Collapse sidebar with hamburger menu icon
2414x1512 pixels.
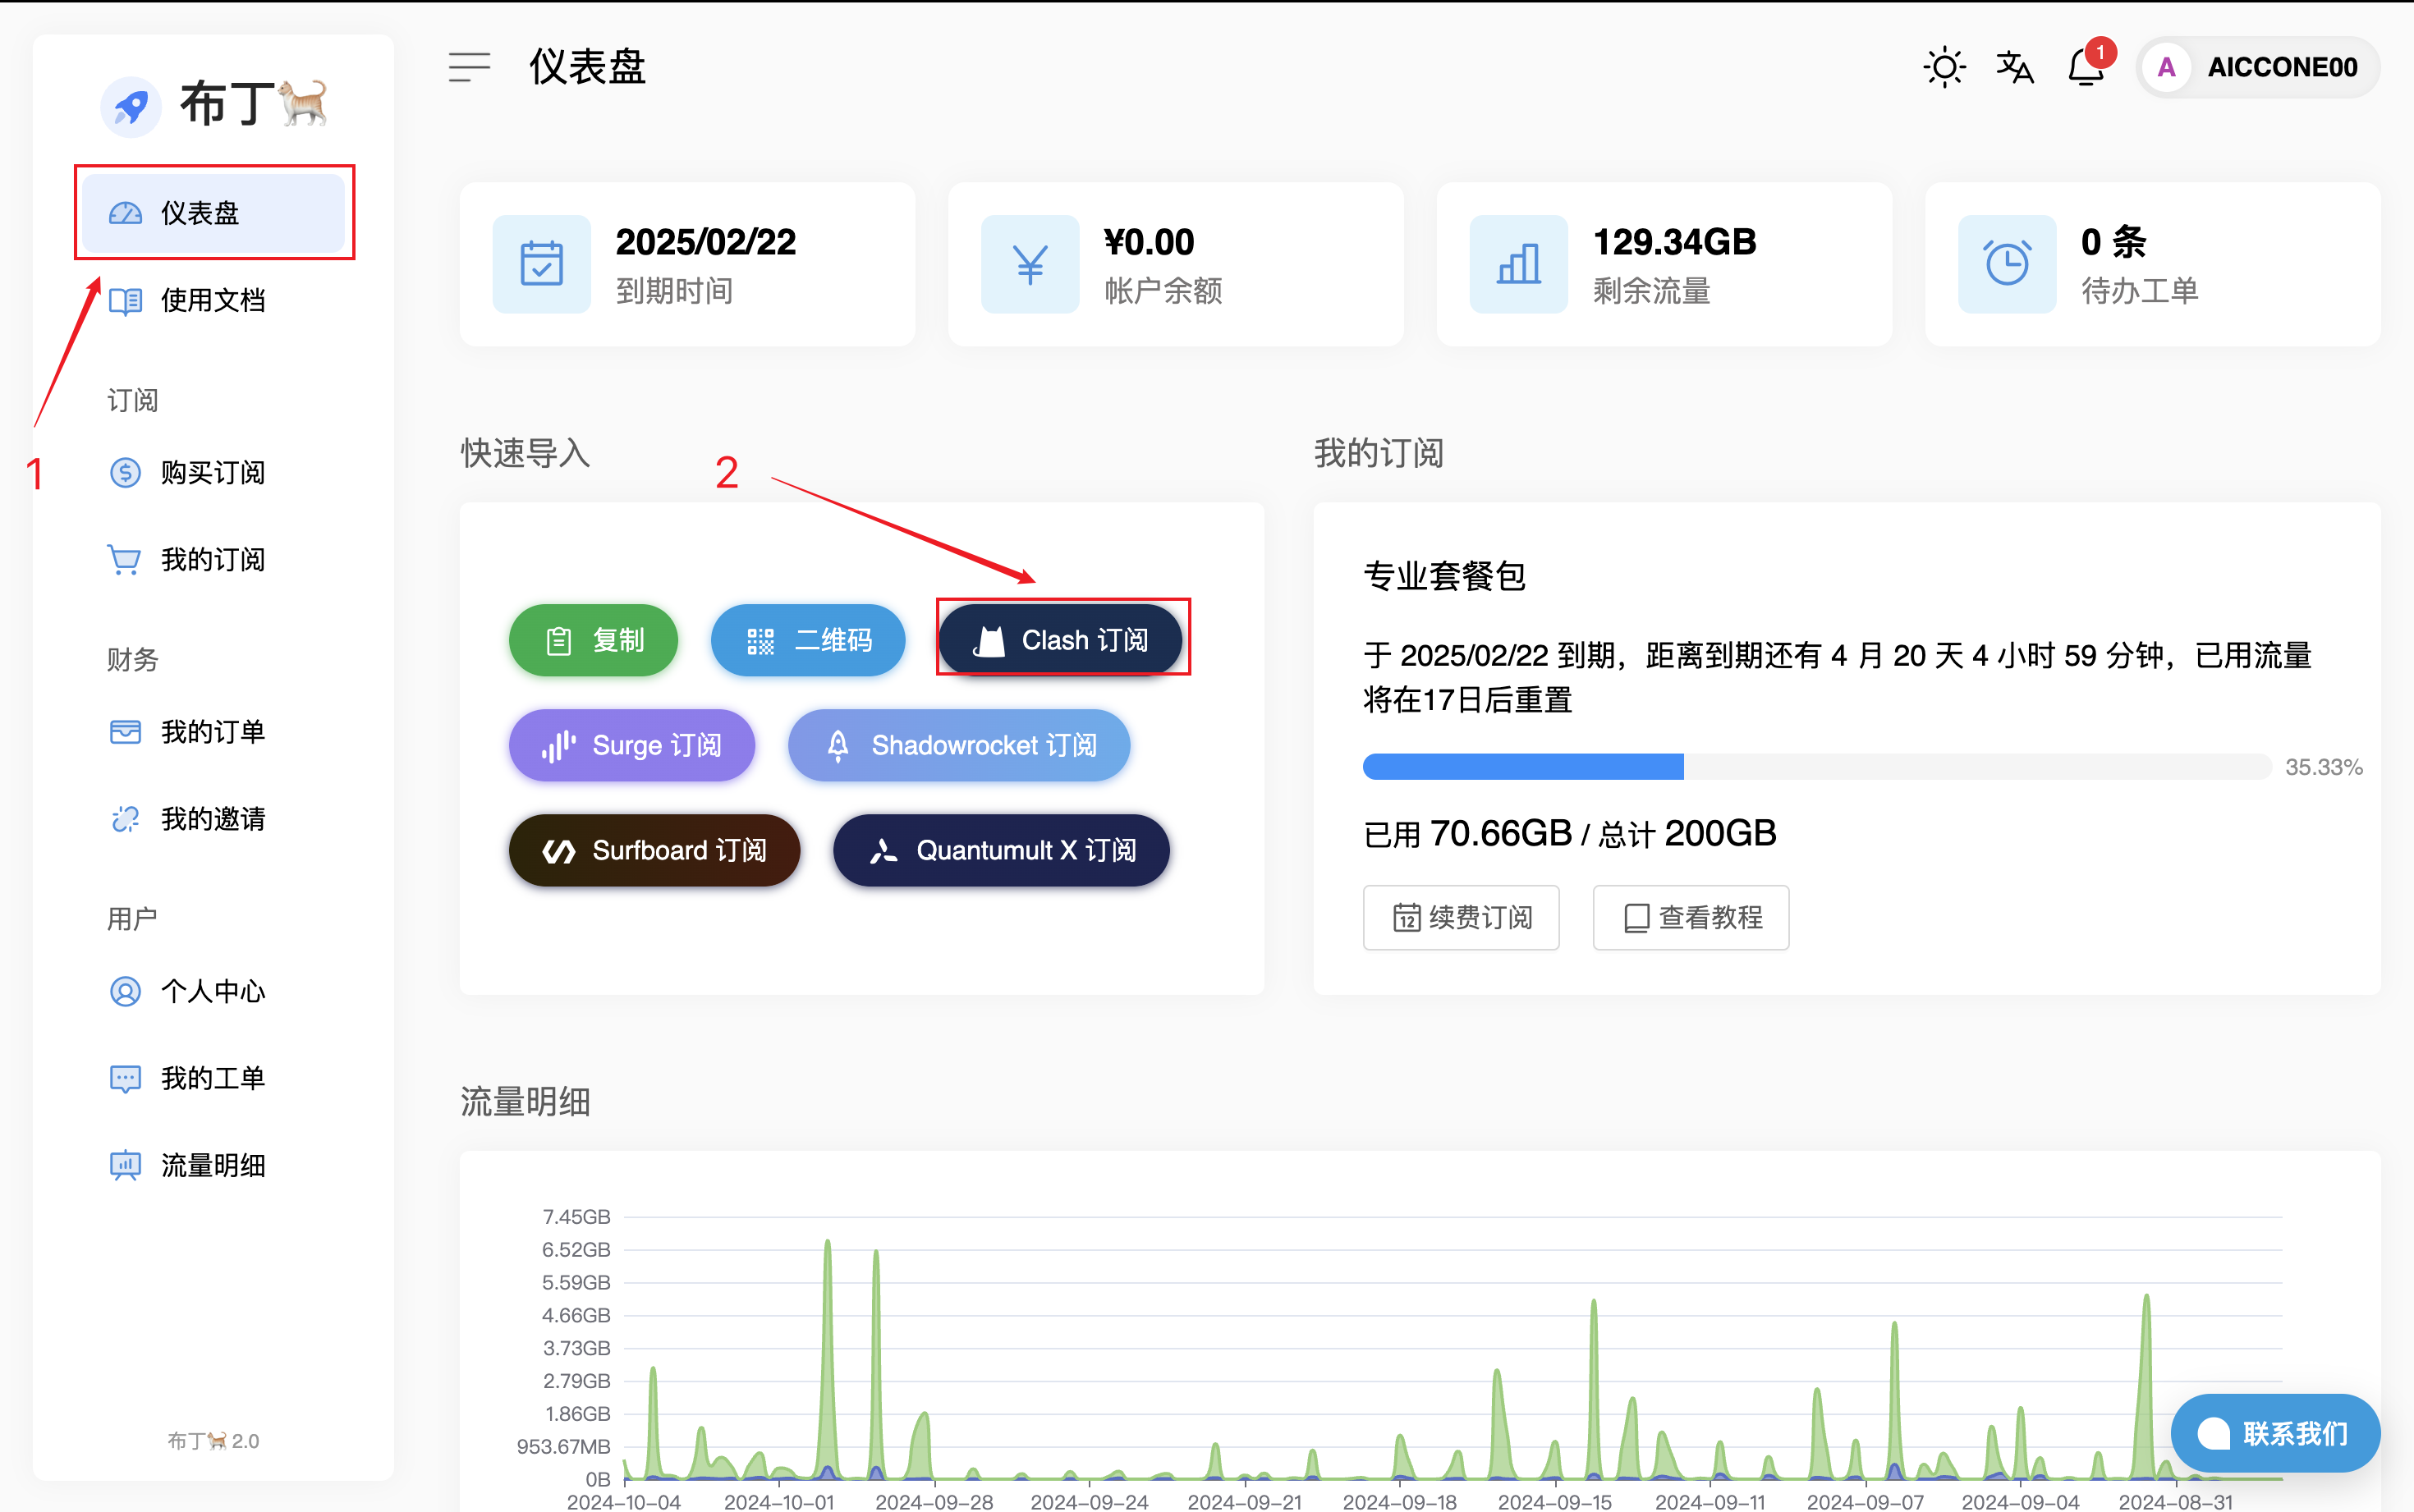click(469, 67)
